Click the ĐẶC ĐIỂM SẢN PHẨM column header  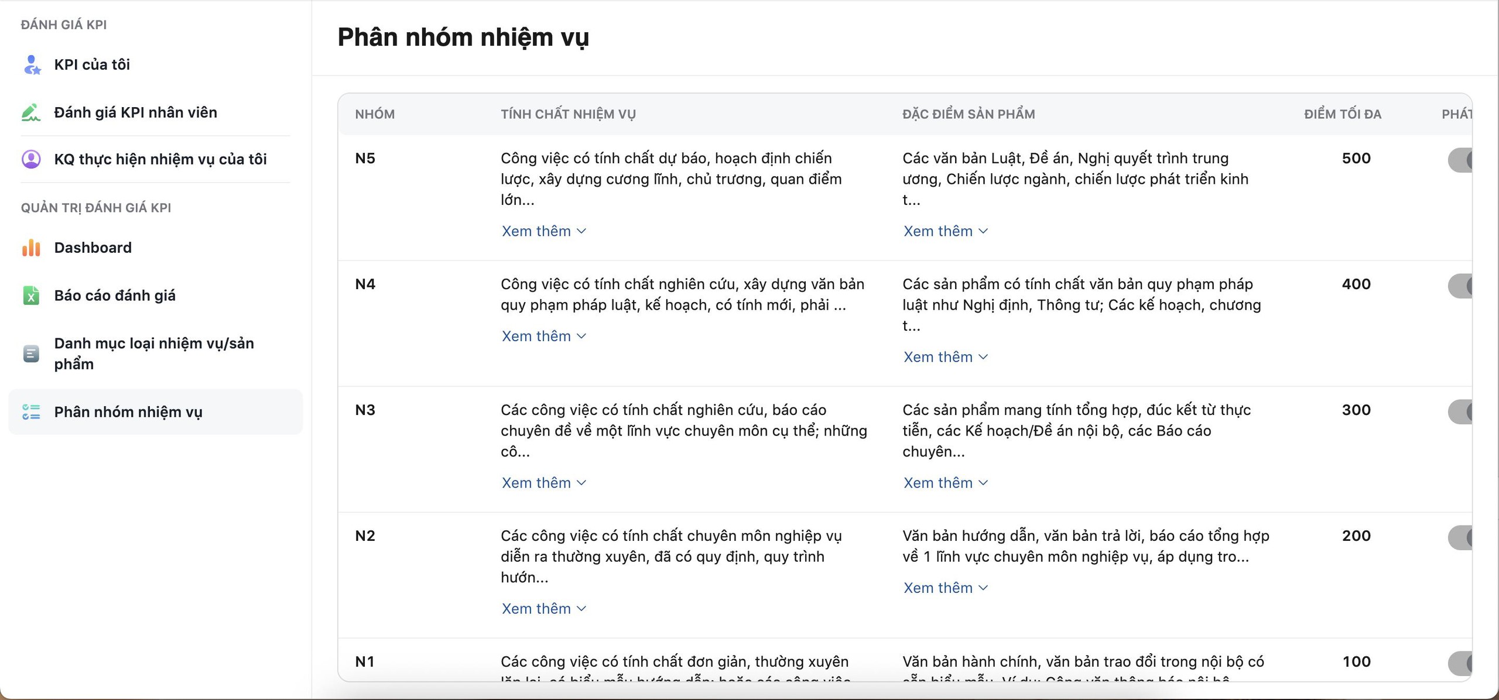(x=968, y=114)
